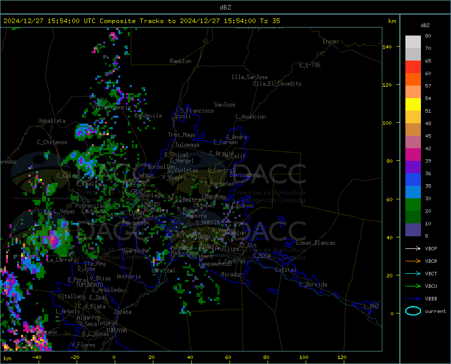Viewport: 451px width, 364px height.
Task: Pick the bright green swatch in dBZ legend
Action: pyautogui.click(x=413, y=205)
